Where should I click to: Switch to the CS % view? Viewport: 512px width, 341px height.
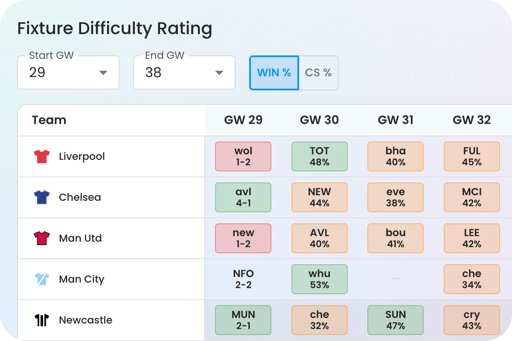(318, 72)
